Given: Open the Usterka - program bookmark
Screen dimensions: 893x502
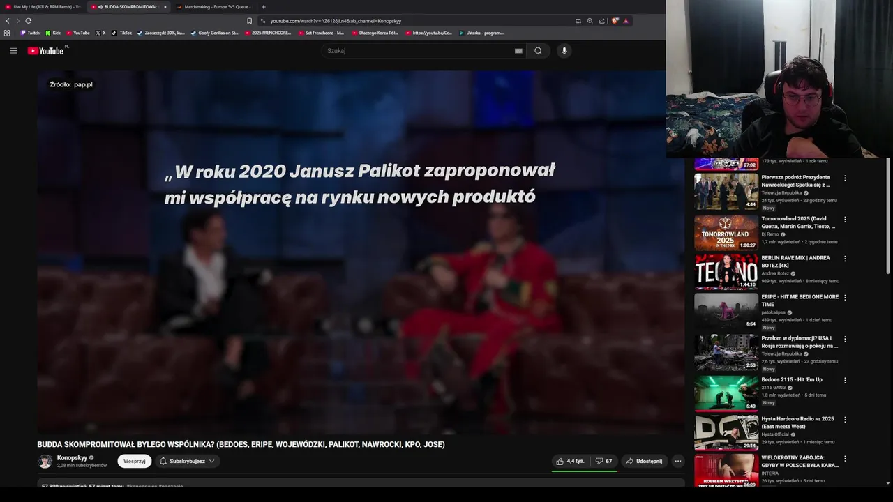Looking at the screenshot, I should [481, 33].
